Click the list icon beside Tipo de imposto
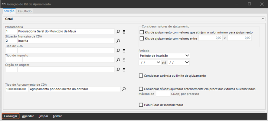 (x=124, y=60)
